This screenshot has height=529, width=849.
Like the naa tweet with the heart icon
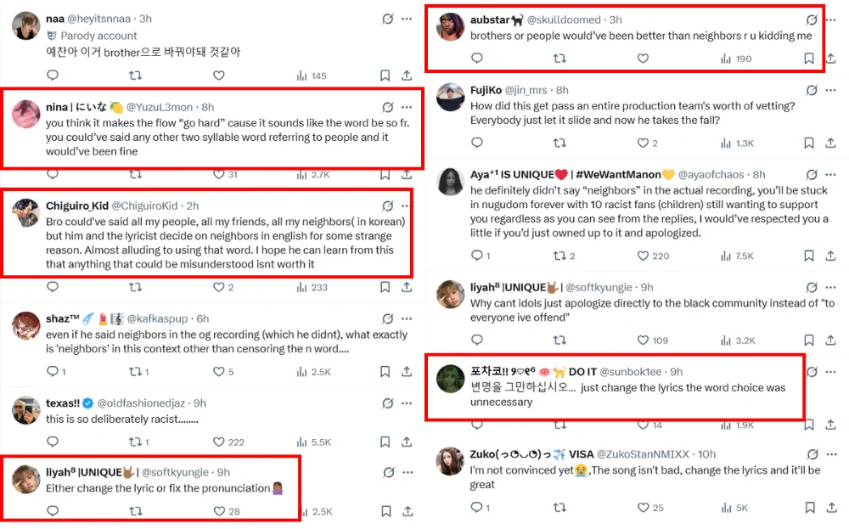[218, 76]
